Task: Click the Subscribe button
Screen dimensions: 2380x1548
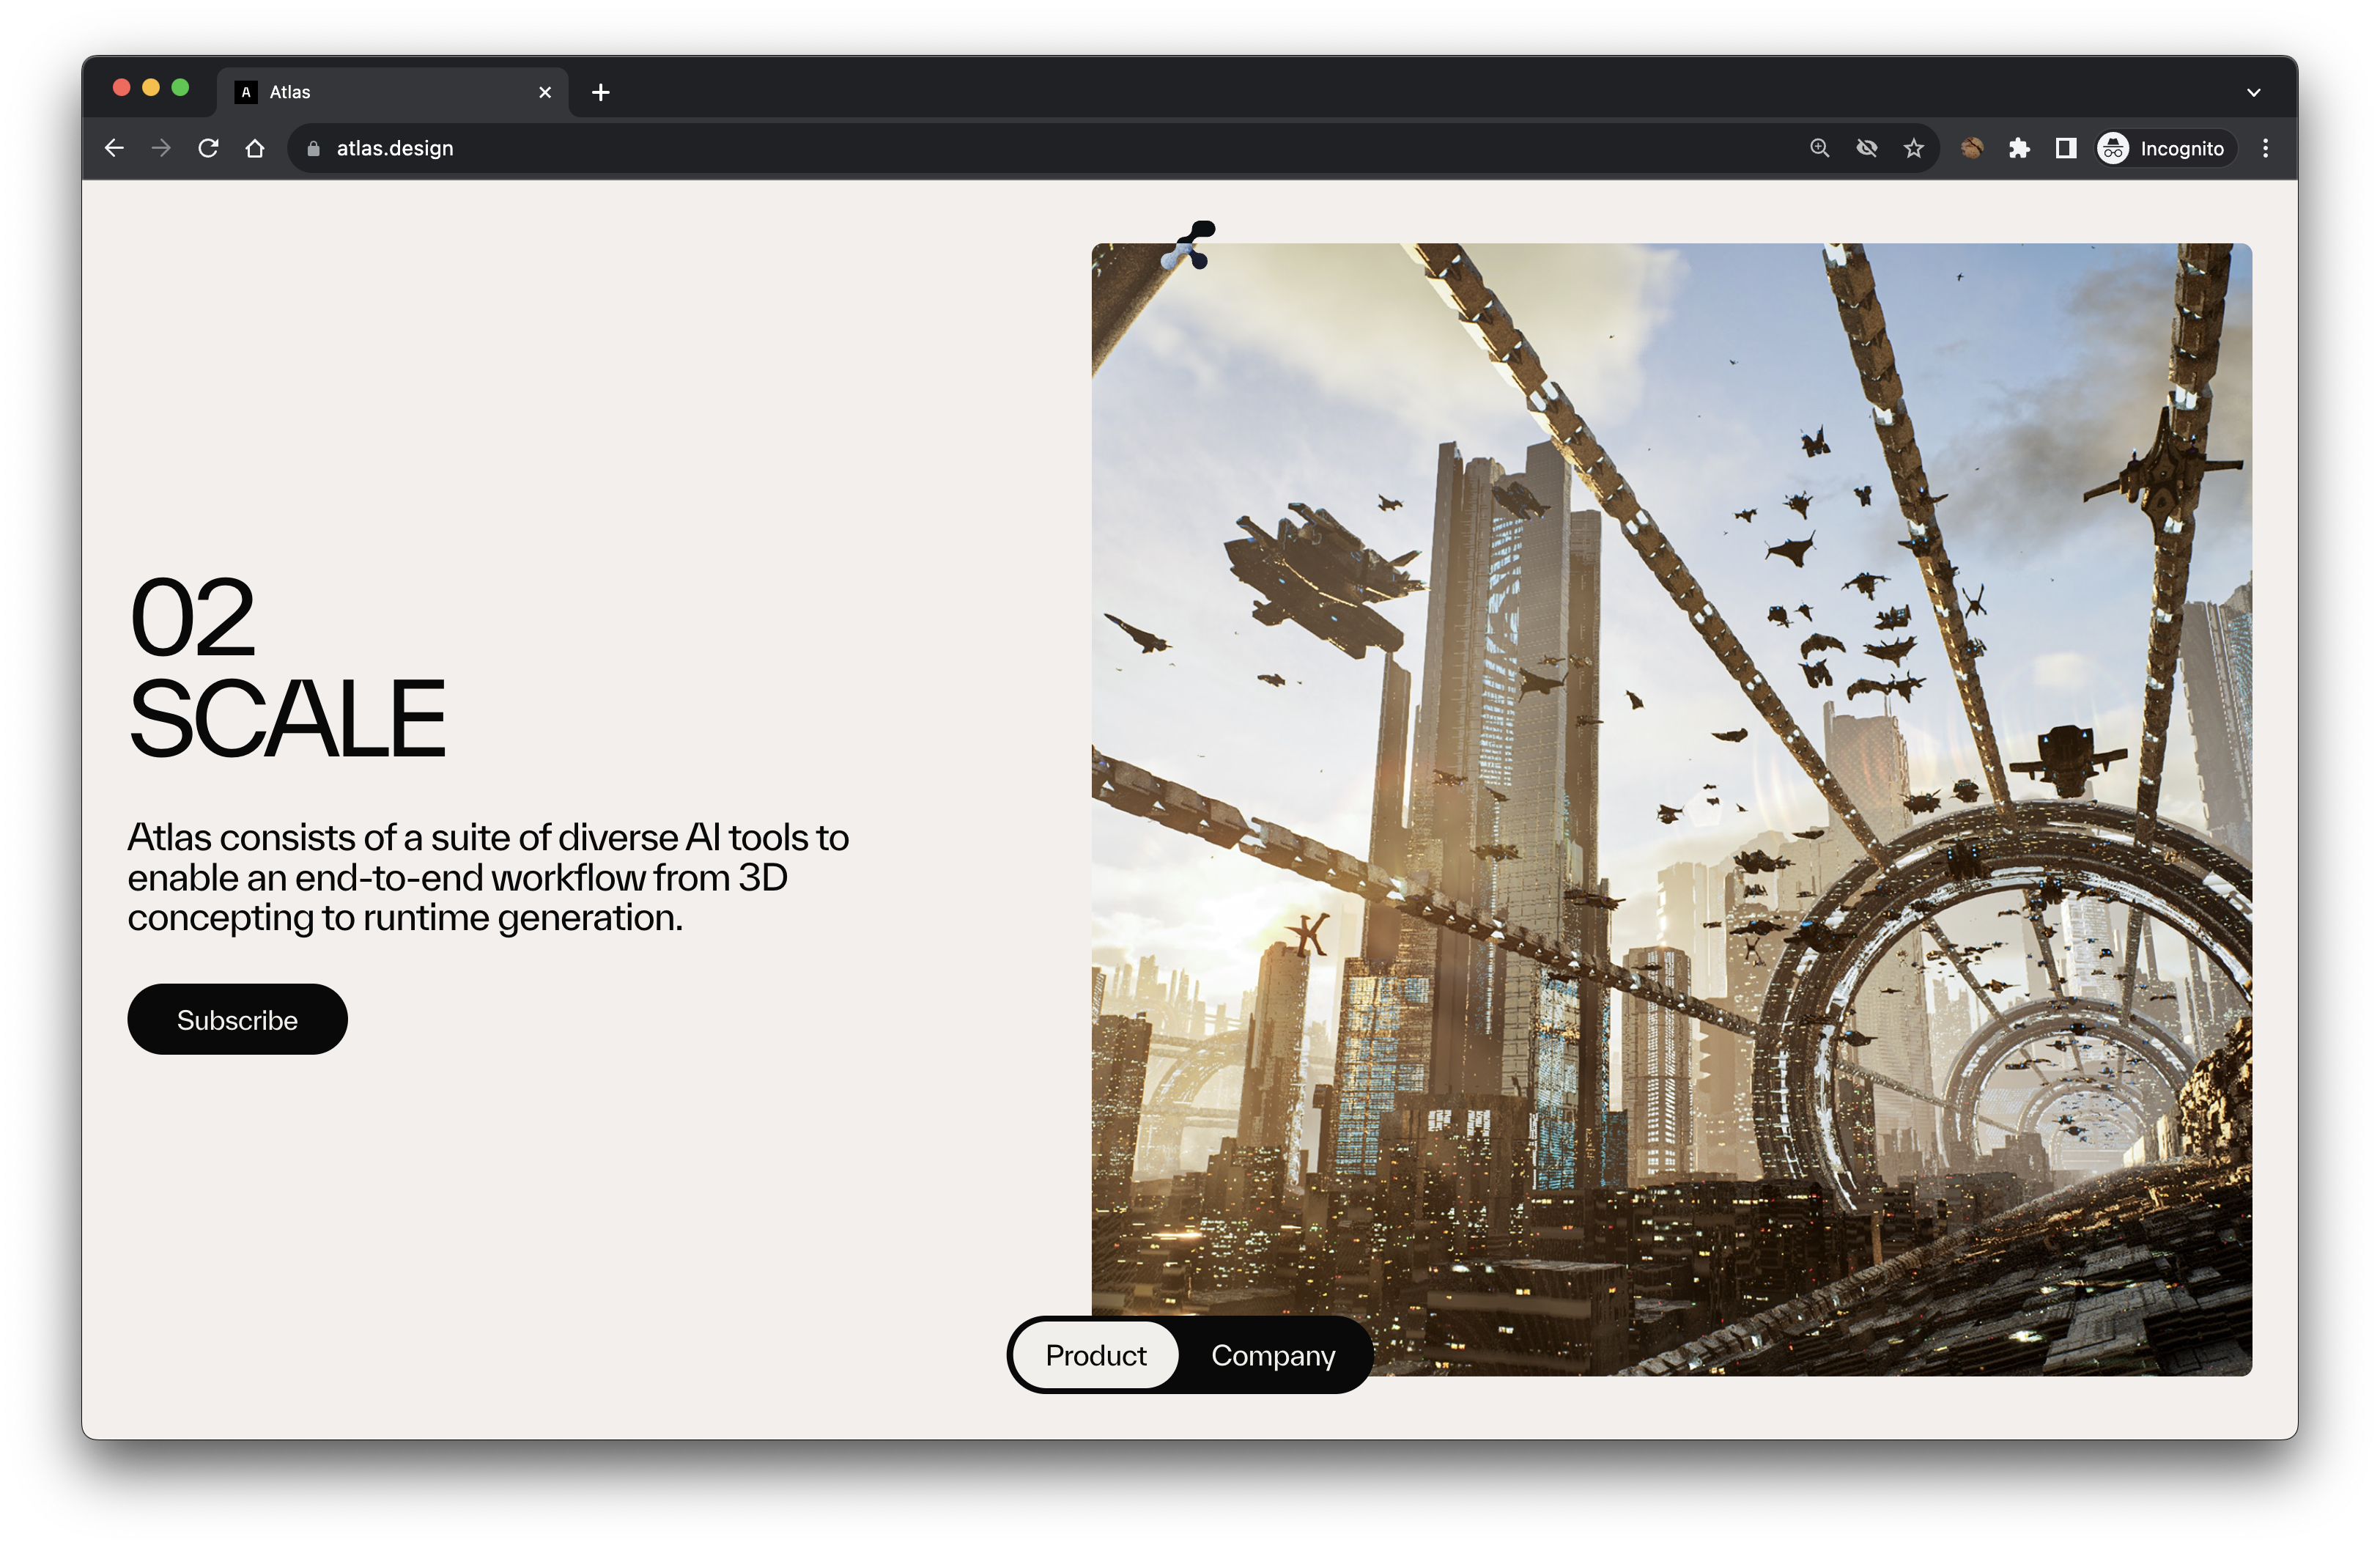Action: click(x=237, y=1019)
